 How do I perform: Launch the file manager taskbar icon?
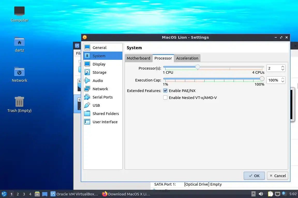[x=37, y=194]
